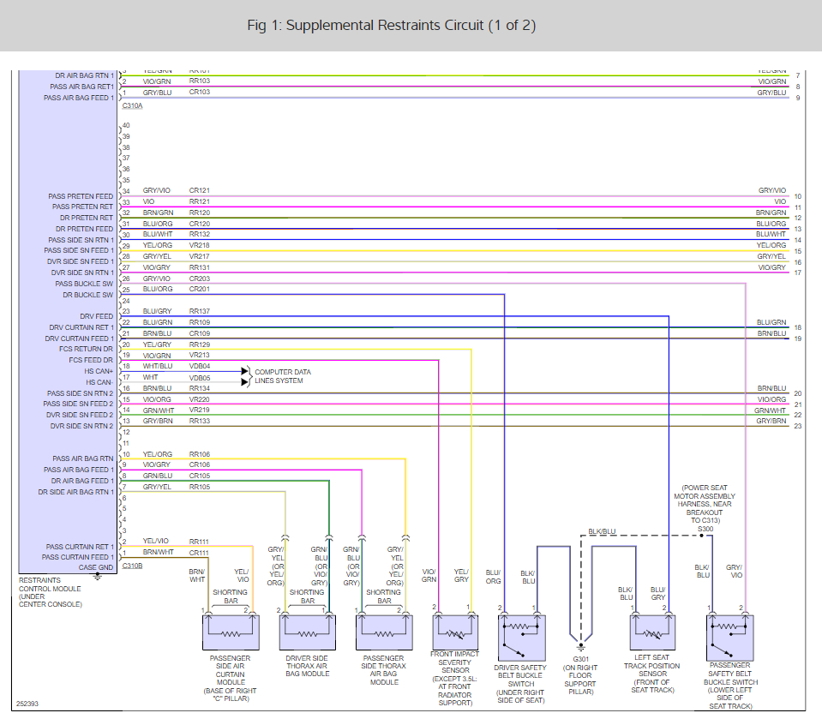Click the S300 splice dot
This screenshot has width=822, height=725.
click(701, 536)
